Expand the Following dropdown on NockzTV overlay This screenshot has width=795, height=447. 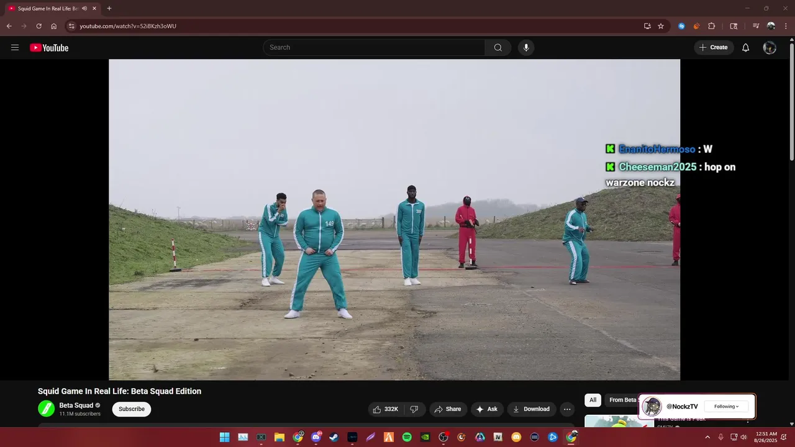pos(726,407)
